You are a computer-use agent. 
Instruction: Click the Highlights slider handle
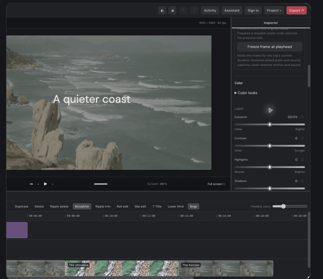(x=270, y=167)
